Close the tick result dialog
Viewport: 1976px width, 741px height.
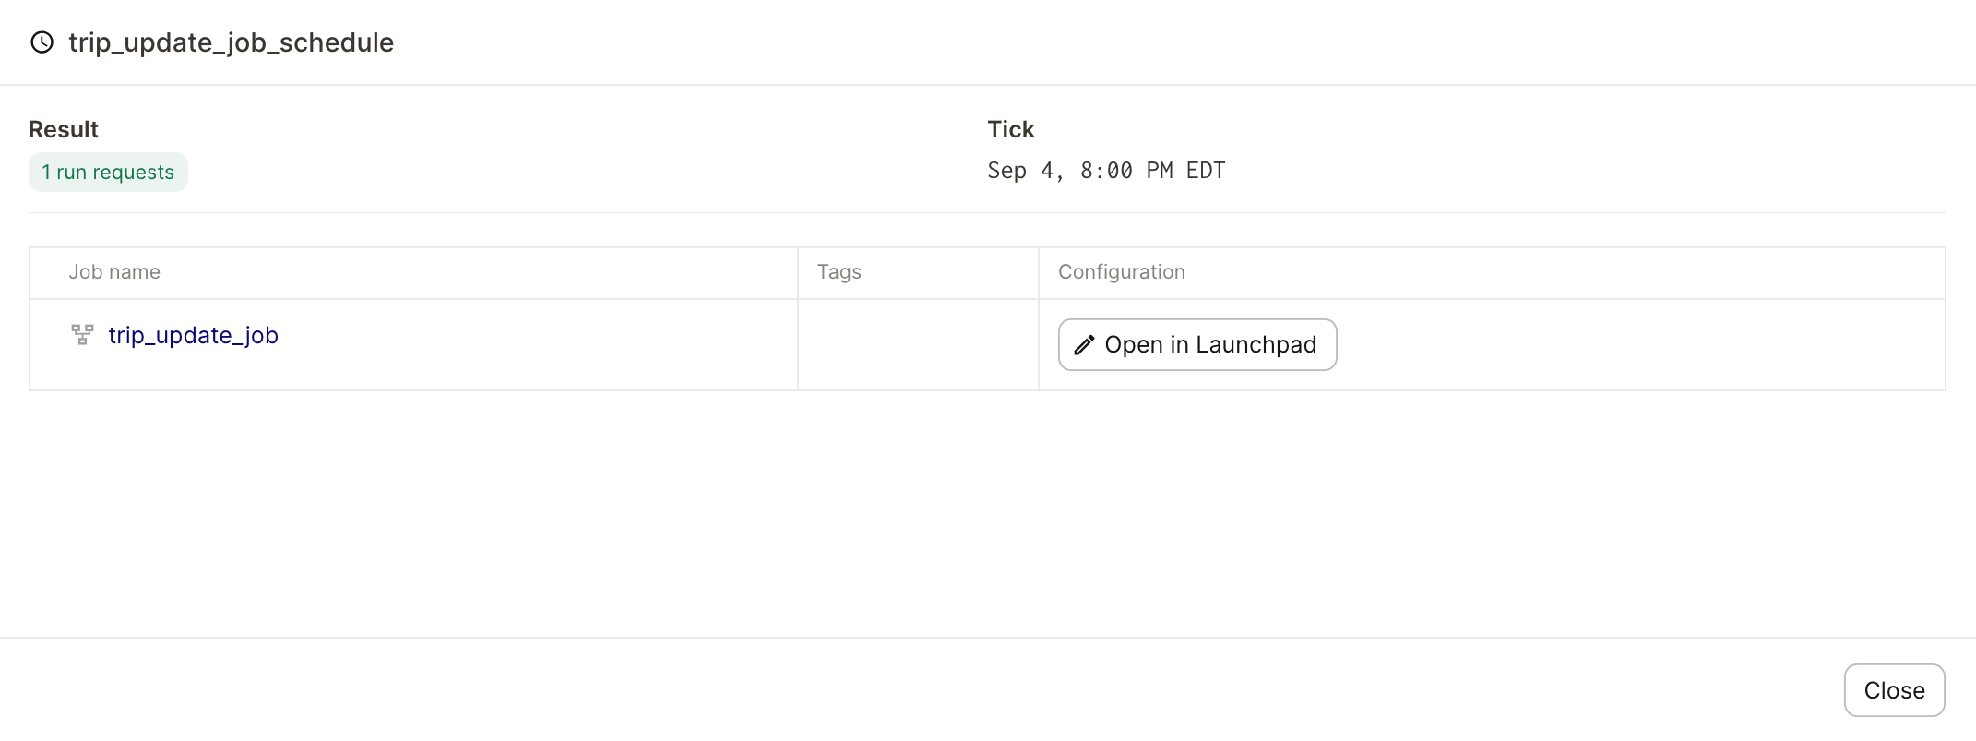(x=1894, y=690)
